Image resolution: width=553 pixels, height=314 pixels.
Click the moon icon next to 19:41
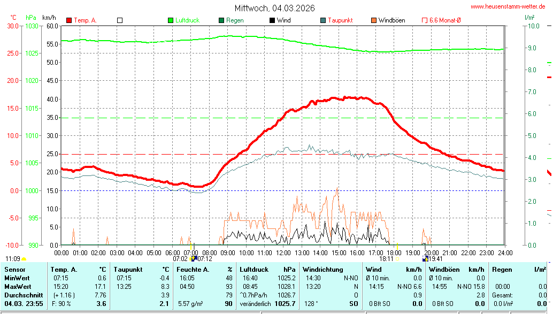click(x=425, y=258)
